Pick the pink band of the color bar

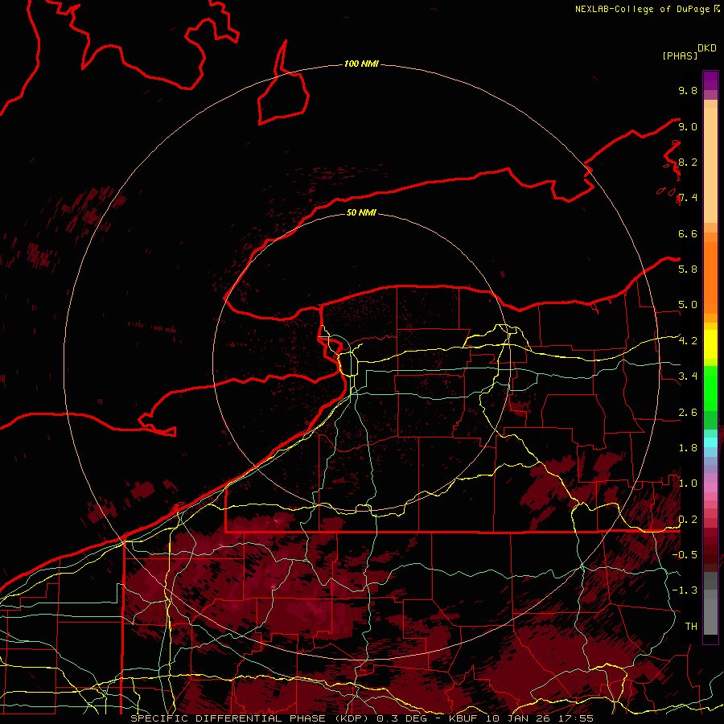[710, 487]
